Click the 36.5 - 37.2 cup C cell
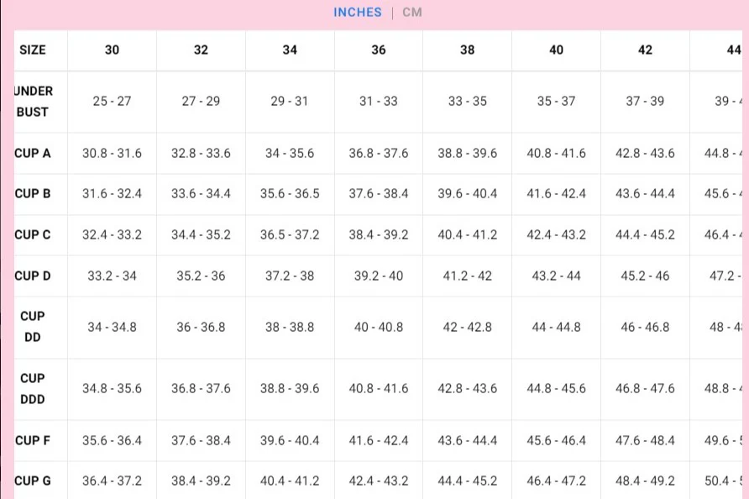749x499 pixels. (x=290, y=234)
